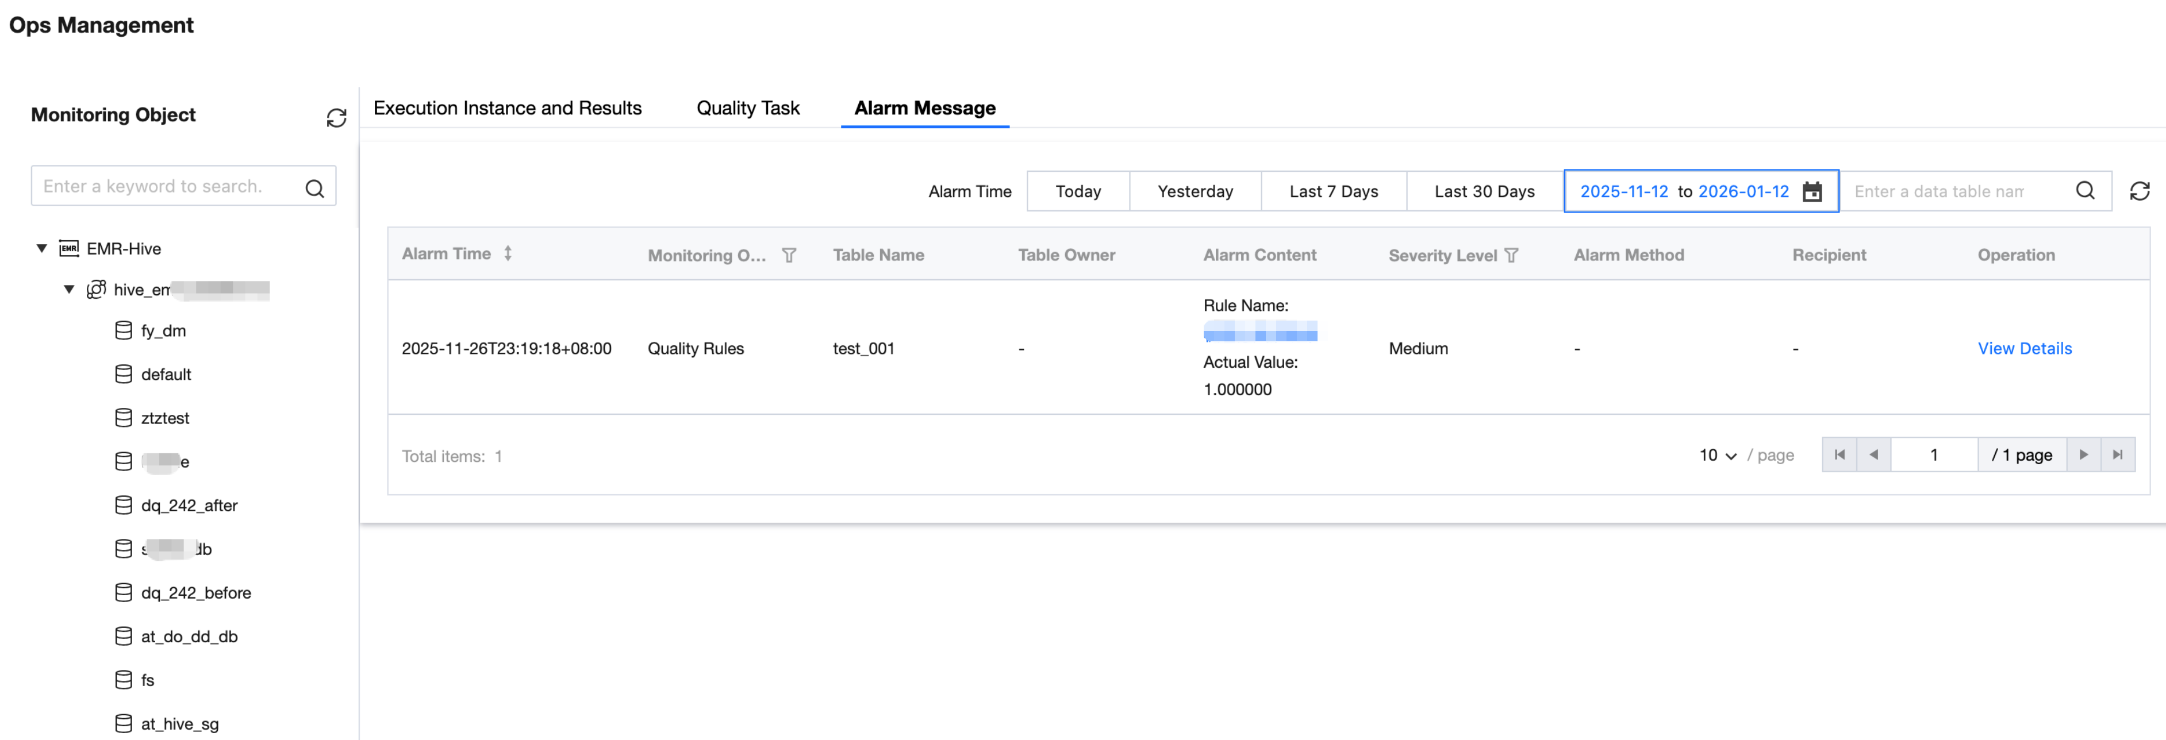2166x740 pixels.
Task: Open the calendar date picker icon
Action: [x=1812, y=191]
